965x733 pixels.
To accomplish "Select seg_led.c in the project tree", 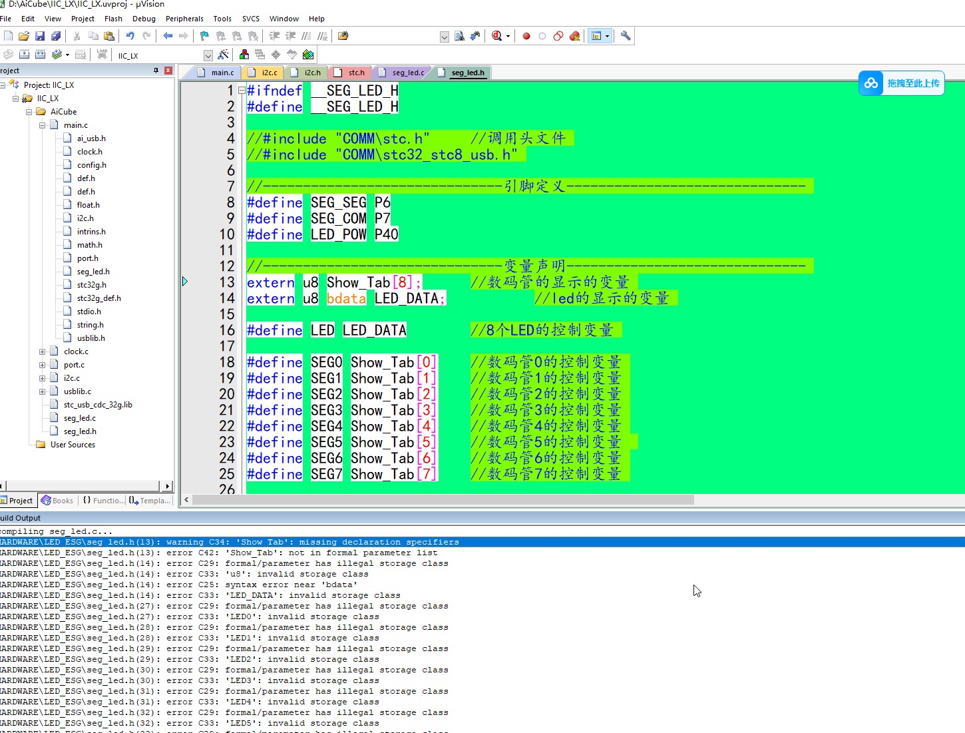I will pyautogui.click(x=80, y=418).
